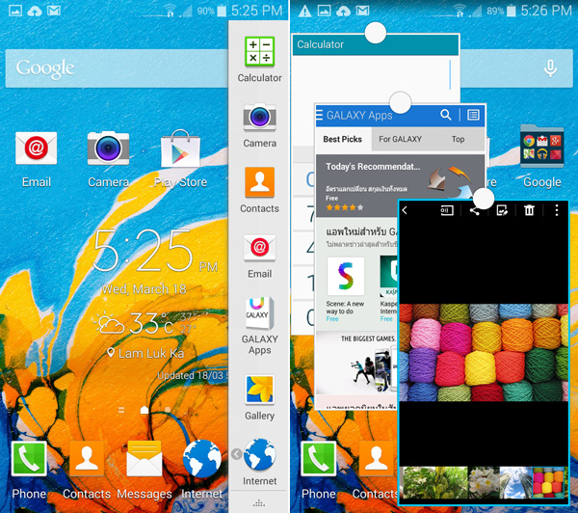Collapse the multi-window tray with arrow handle

coord(236,454)
